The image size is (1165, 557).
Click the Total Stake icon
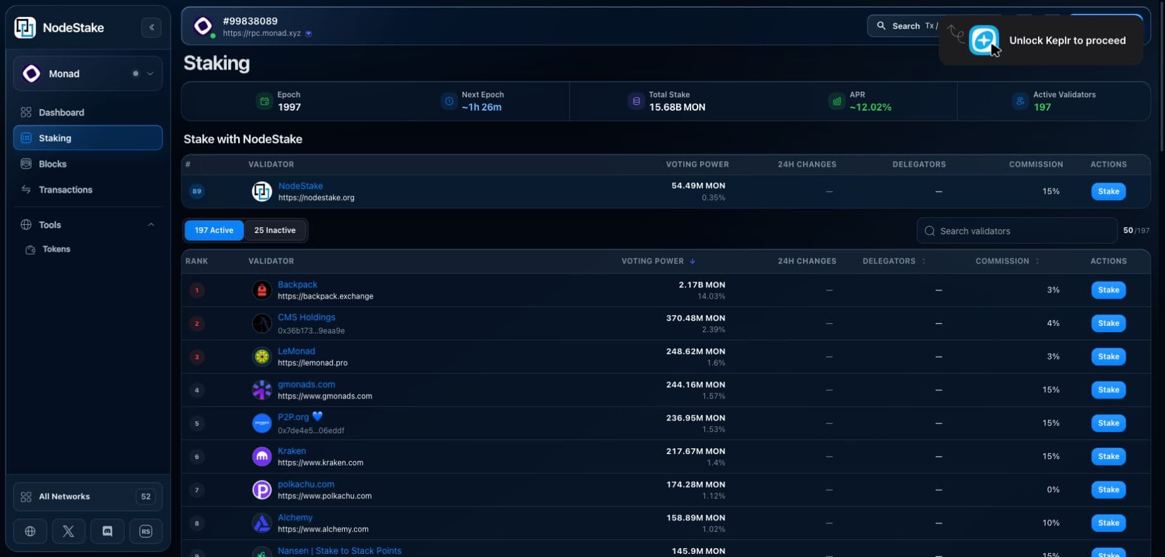click(x=636, y=101)
